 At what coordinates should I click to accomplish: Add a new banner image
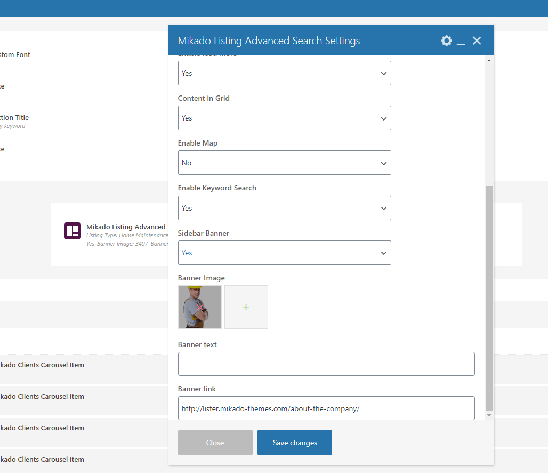246,307
